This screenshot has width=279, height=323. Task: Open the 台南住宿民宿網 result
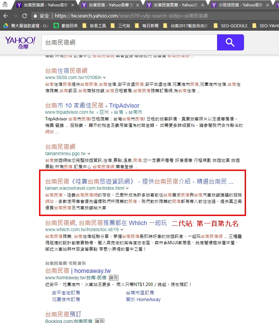[66, 71]
